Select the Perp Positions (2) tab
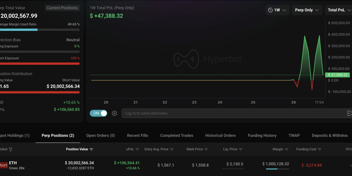Image resolution: width=352 pixels, height=176 pixels. coord(58,135)
